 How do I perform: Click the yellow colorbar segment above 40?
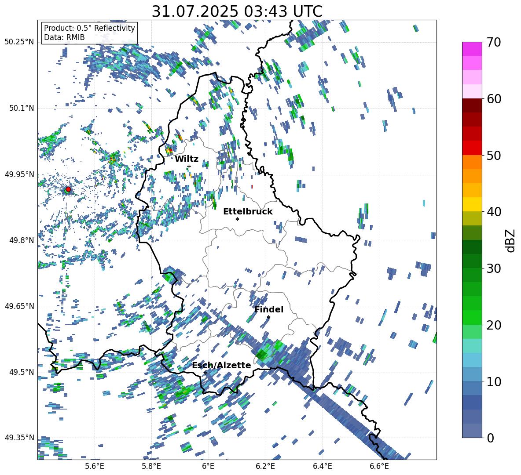click(472, 204)
